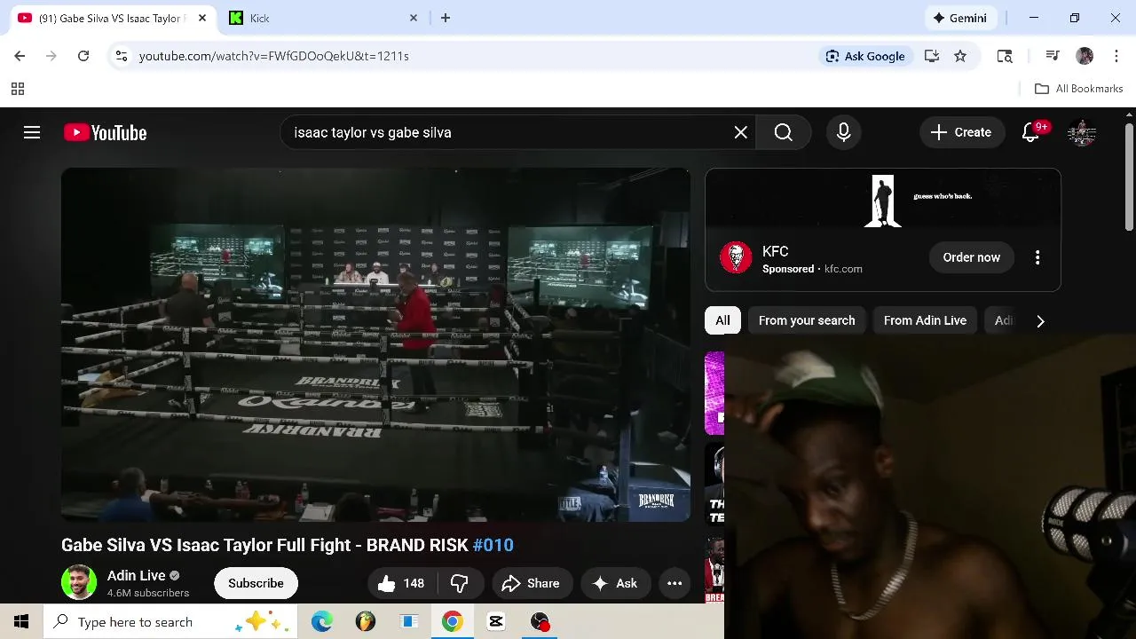Bookmark this tab with the star
Viewport: 1136px width, 639px height.
coord(960,56)
